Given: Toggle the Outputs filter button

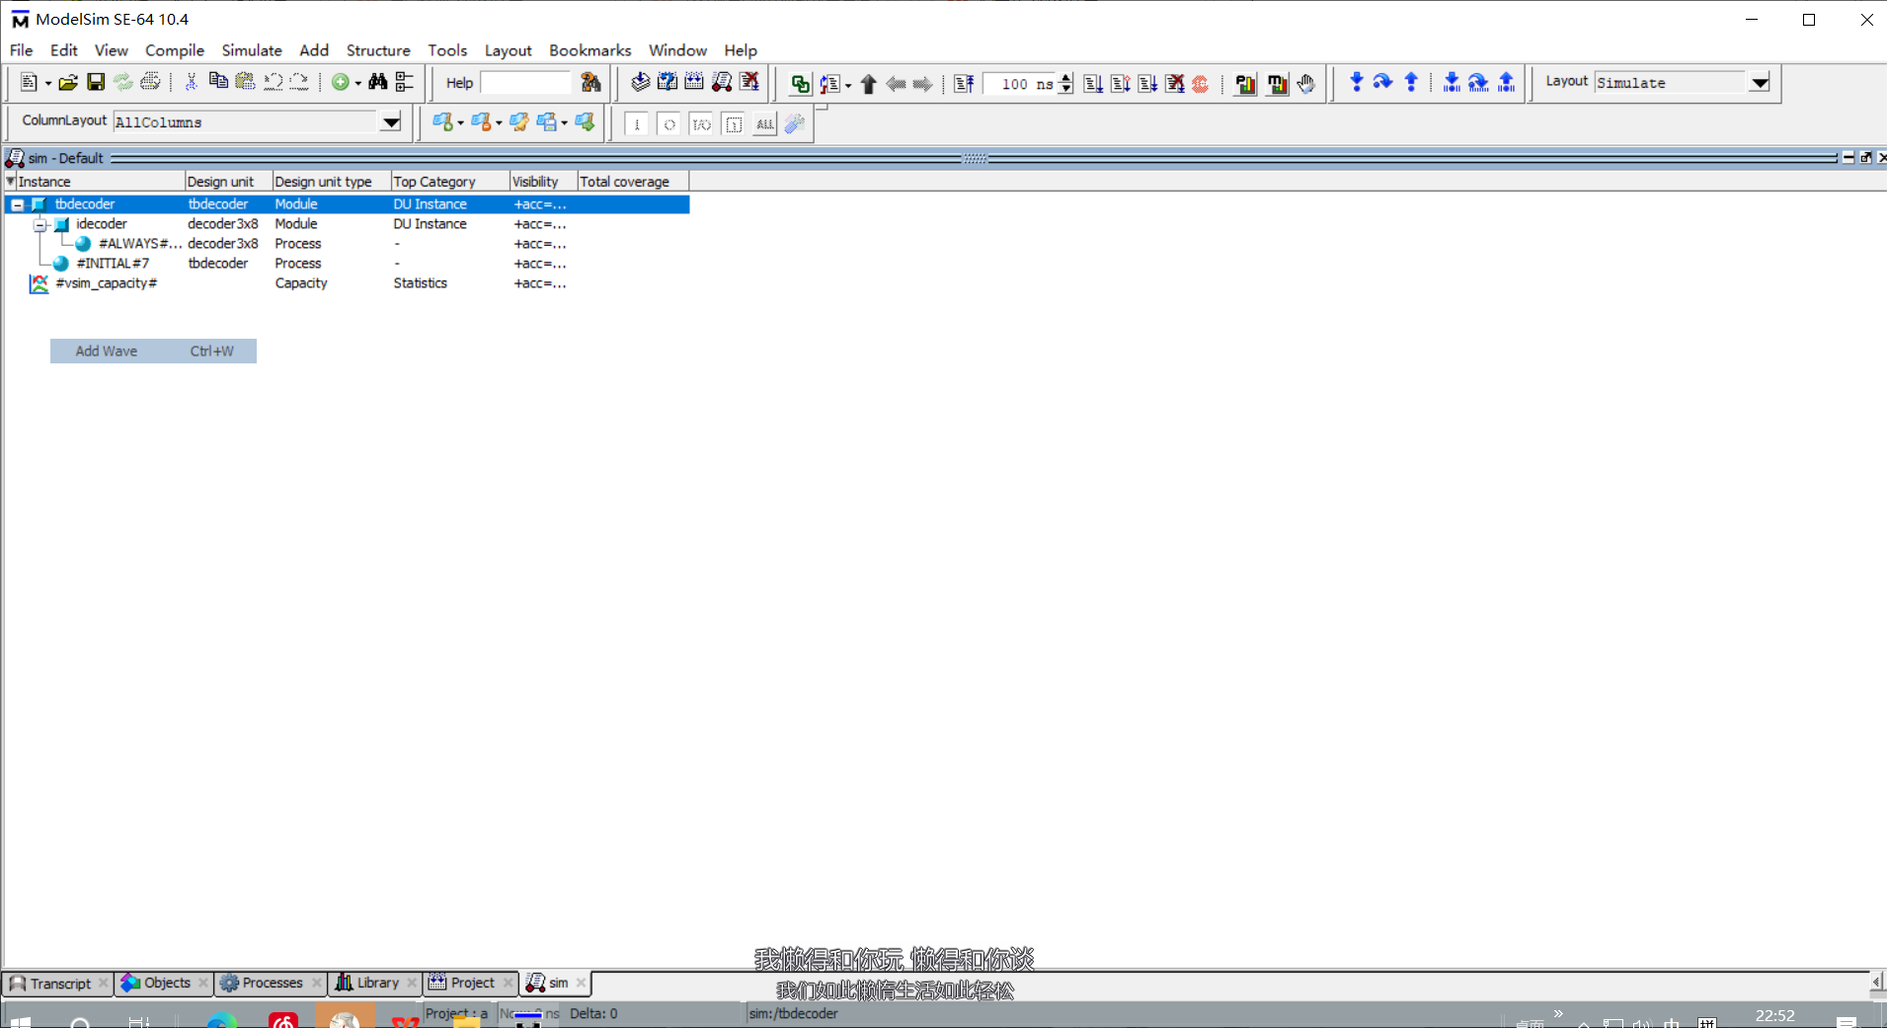Looking at the screenshot, I should 669,124.
